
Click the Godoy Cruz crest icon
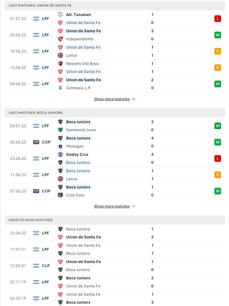(x=60, y=154)
